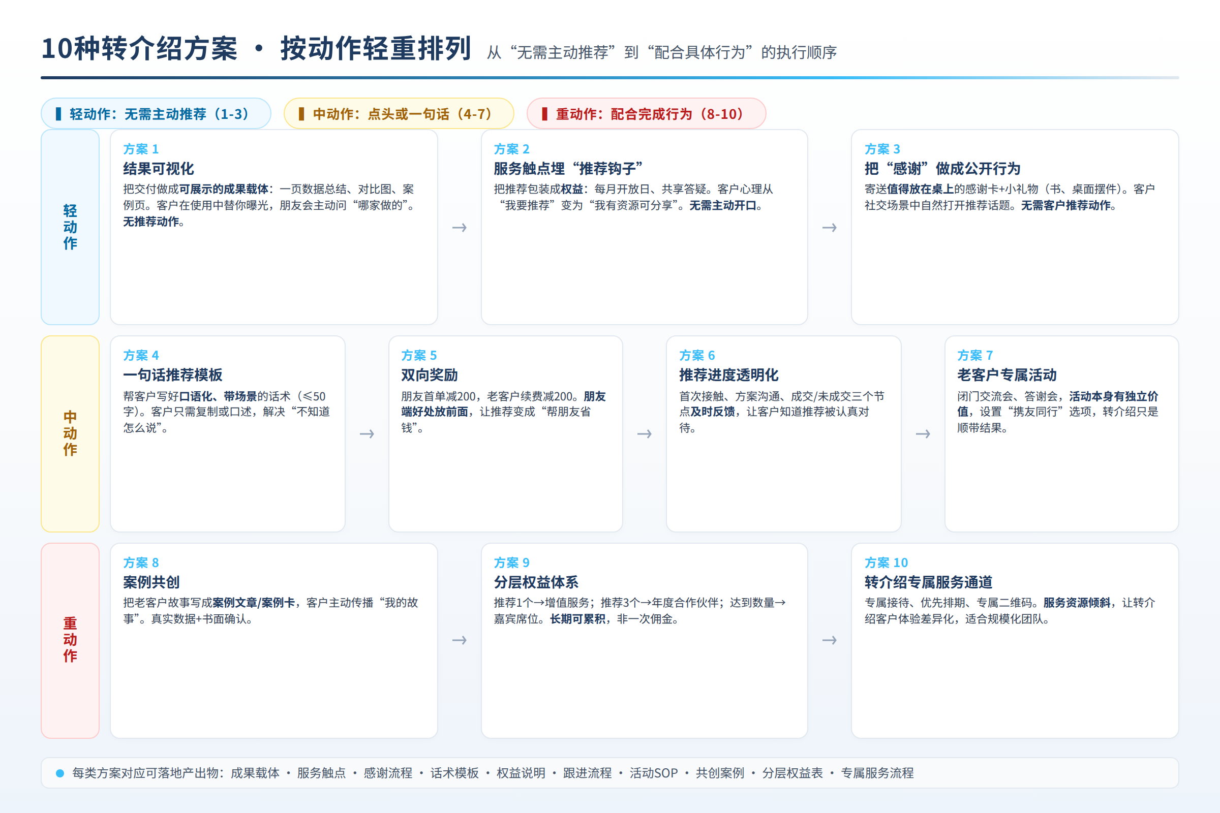Click the bold text 无需主动开口 in 方案 2
This screenshot has width=1220, height=813.
pos(722,205)
